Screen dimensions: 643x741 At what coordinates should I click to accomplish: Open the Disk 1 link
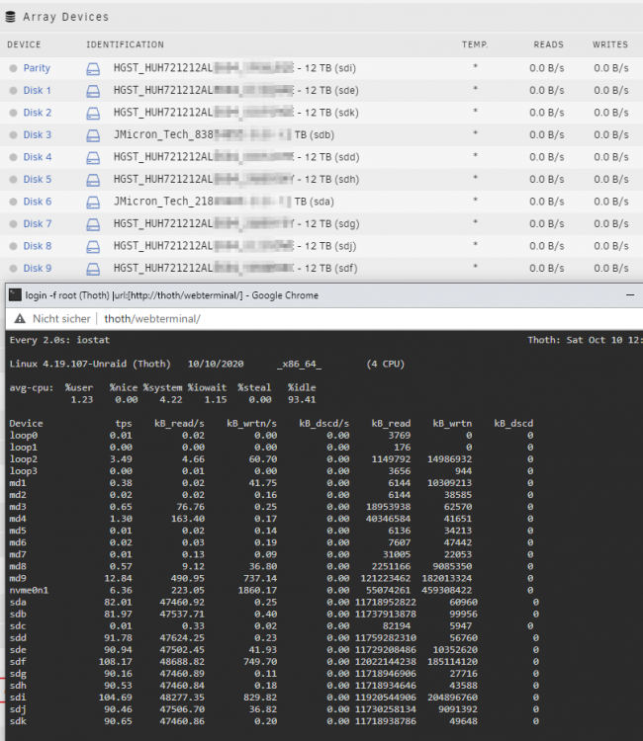(37, 90)
